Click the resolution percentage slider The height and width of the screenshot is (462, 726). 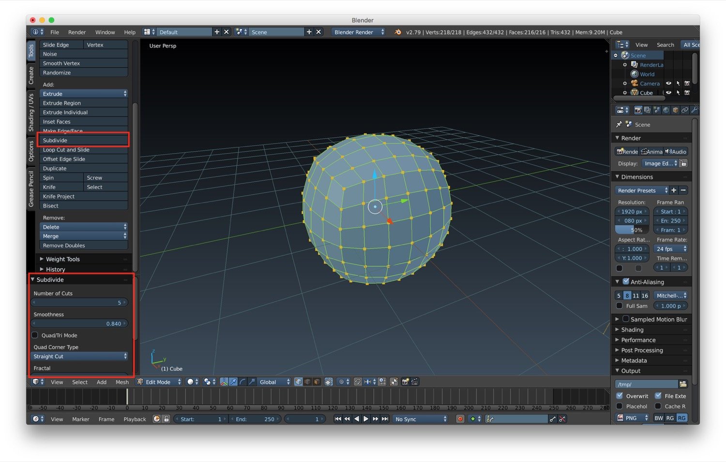coord(632,230)
